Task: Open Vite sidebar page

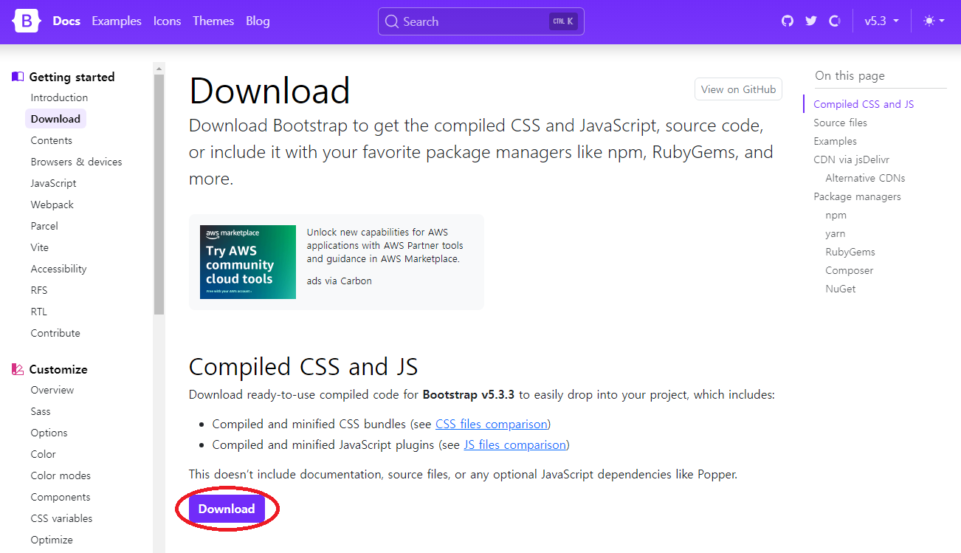Action: click(x=40, y=247)
